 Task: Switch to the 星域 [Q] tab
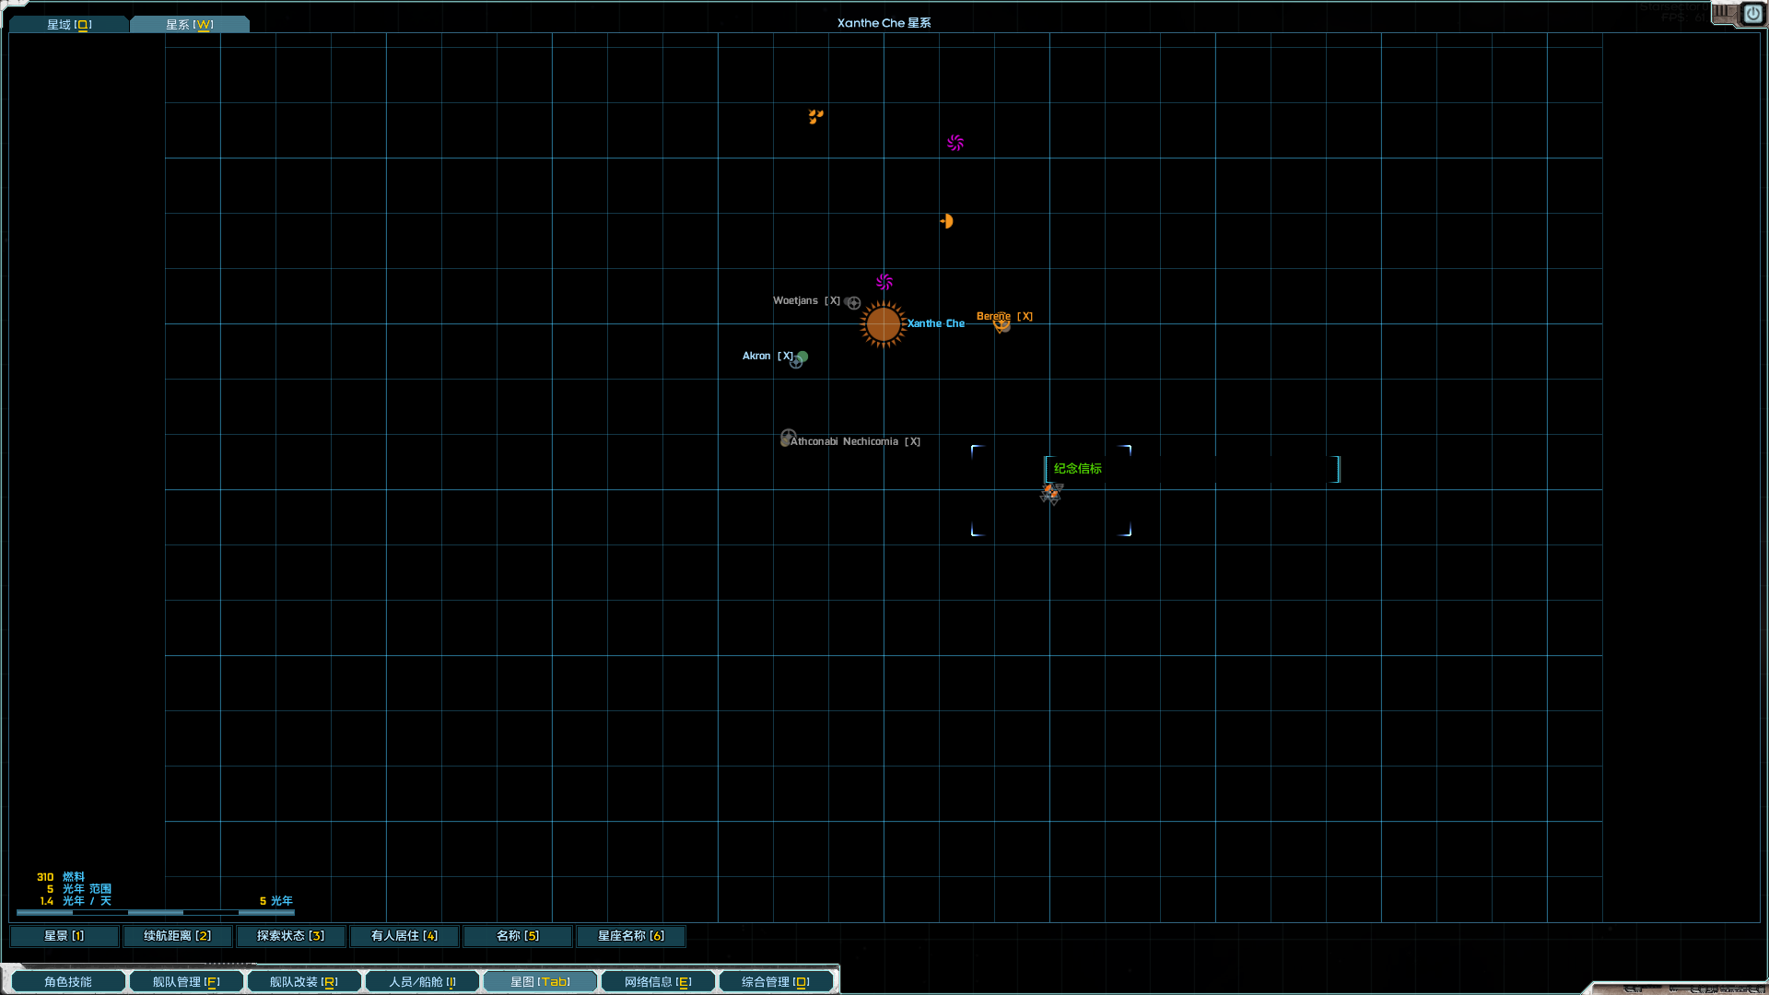click(68, 24)
